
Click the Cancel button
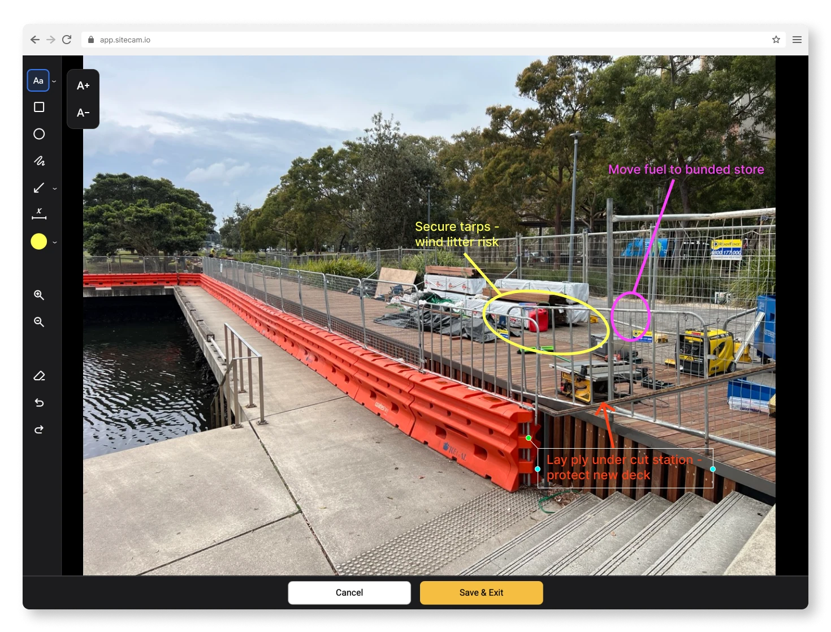tap(349, 592)
